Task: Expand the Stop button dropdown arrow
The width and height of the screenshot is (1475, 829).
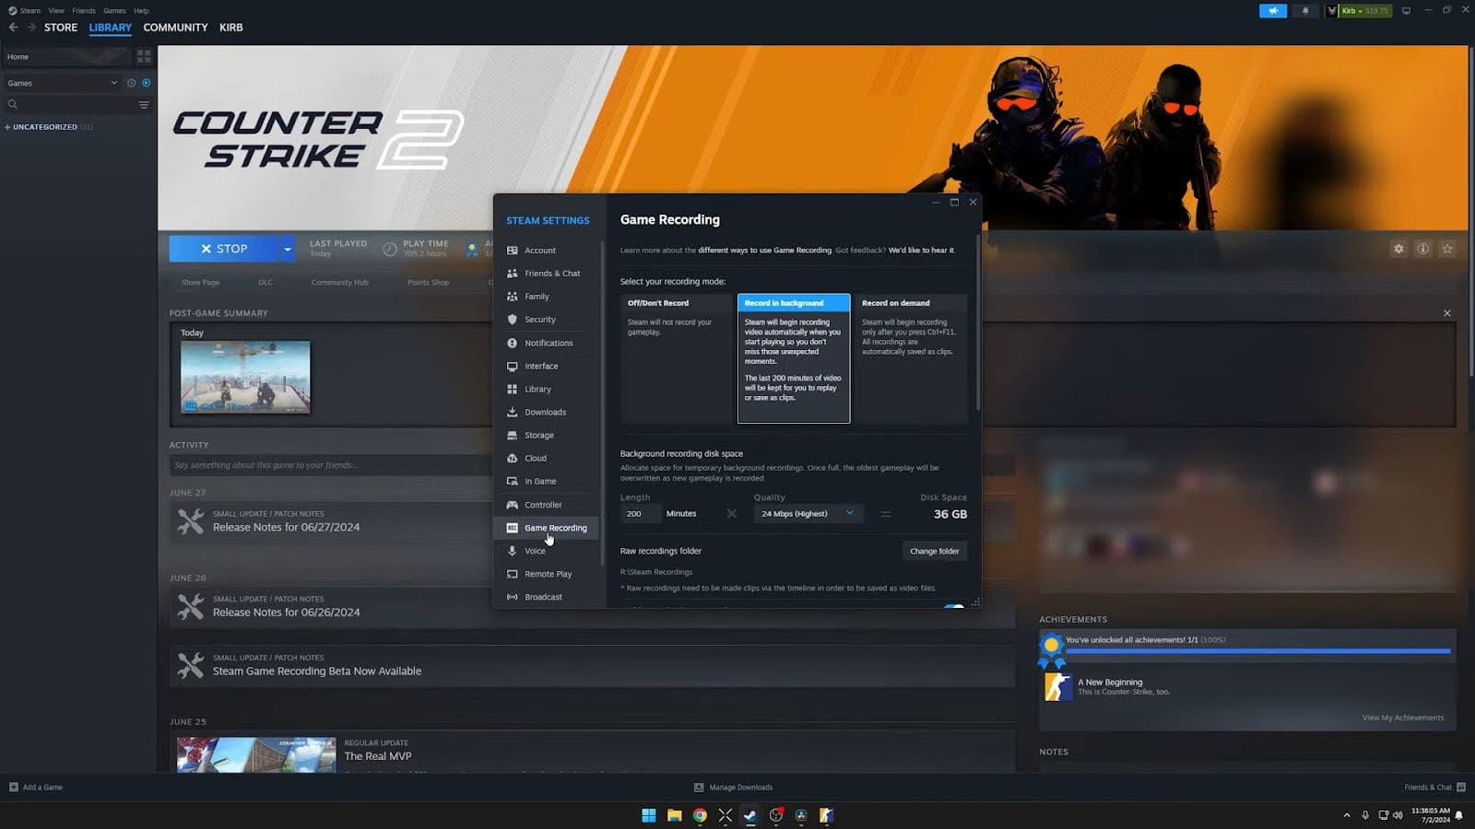Action: [x=287, y=249]
